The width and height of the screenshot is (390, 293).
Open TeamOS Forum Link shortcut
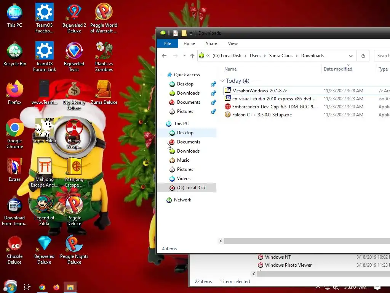click(x=44, y=56)
